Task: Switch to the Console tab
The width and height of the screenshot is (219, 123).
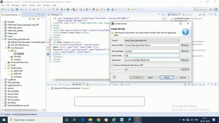Action: click(126, 84)
